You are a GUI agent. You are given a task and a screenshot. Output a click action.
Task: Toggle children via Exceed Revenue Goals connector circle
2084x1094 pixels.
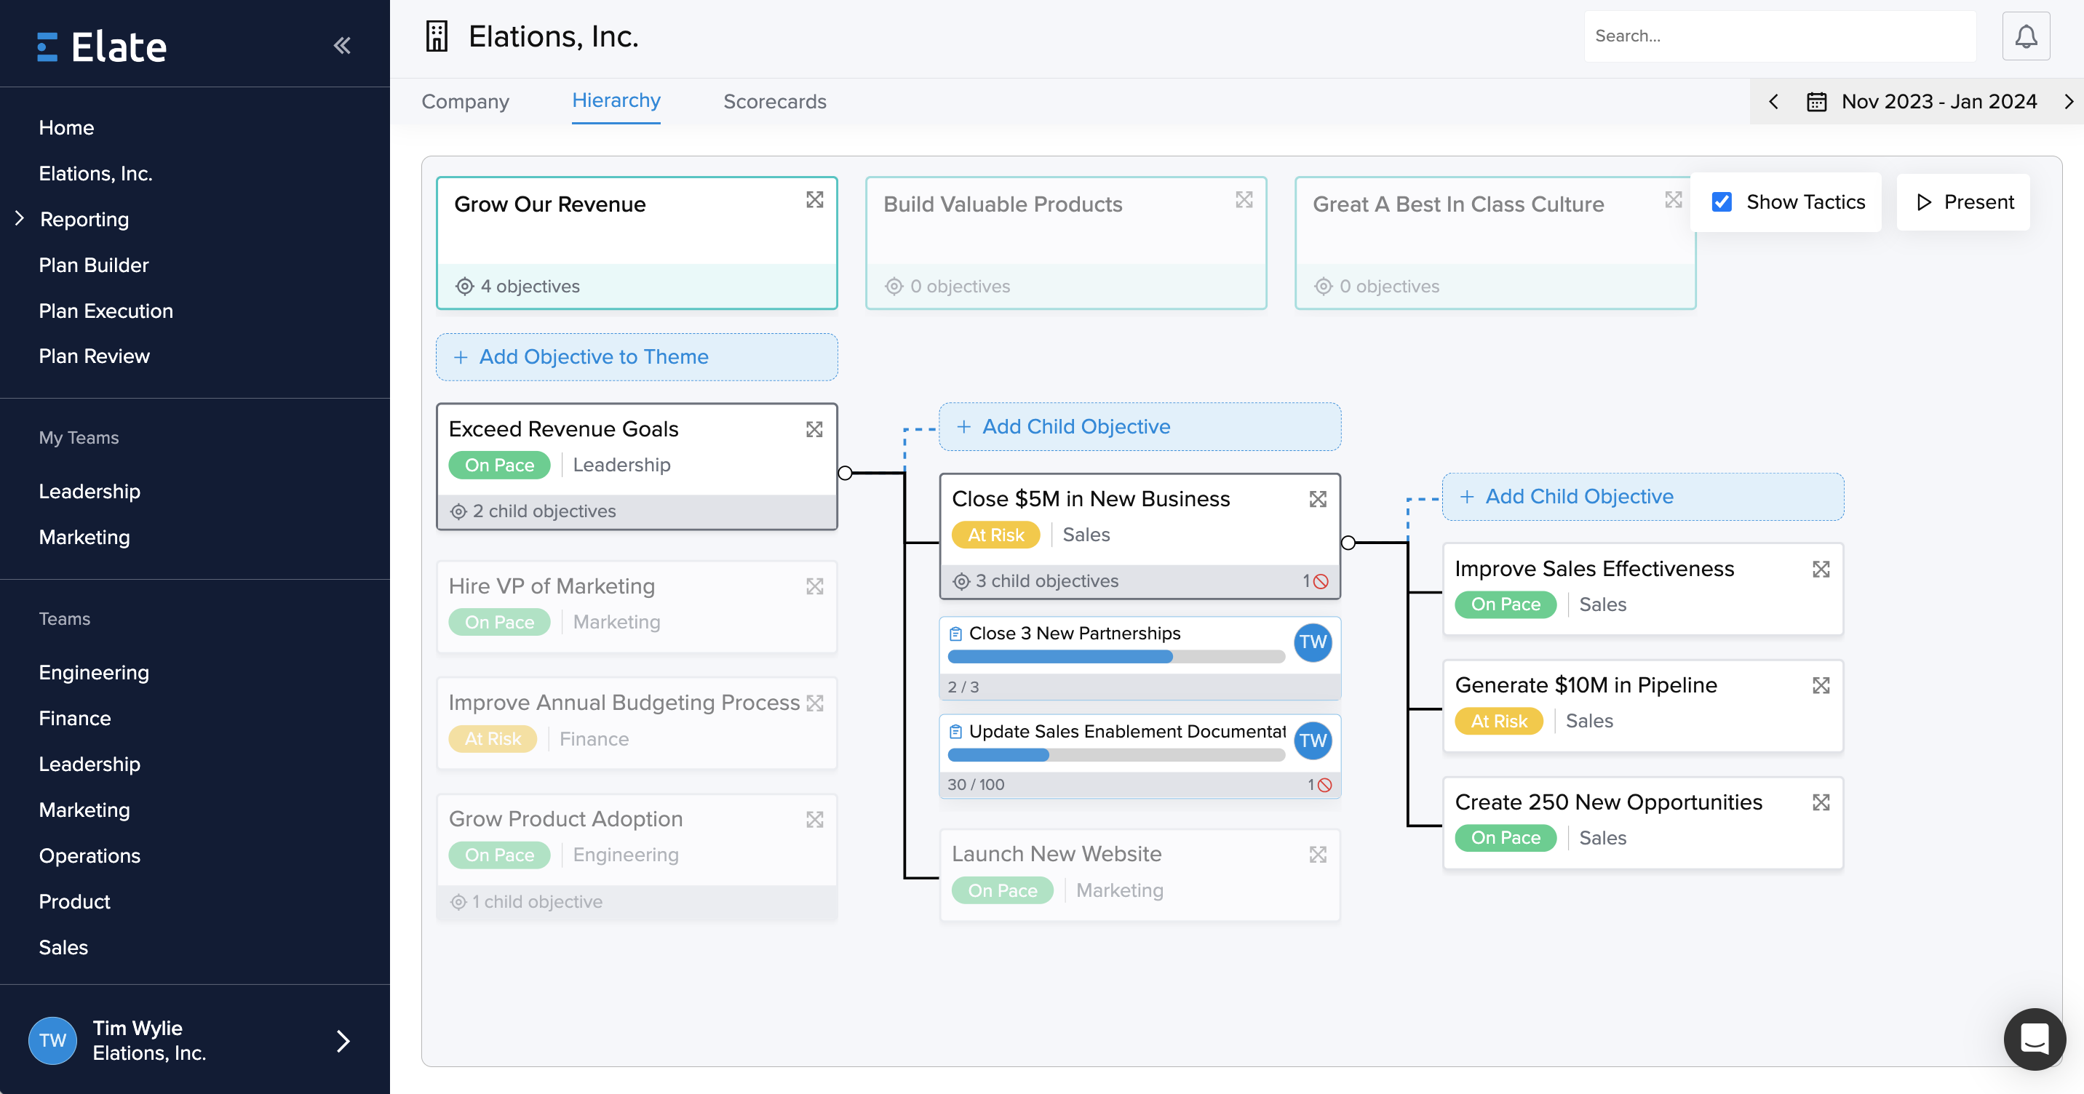[x=845, y=473]
